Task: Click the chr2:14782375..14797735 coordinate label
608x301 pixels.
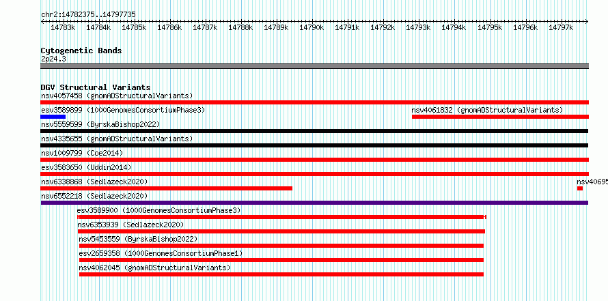Action: (x=88, y=14)
